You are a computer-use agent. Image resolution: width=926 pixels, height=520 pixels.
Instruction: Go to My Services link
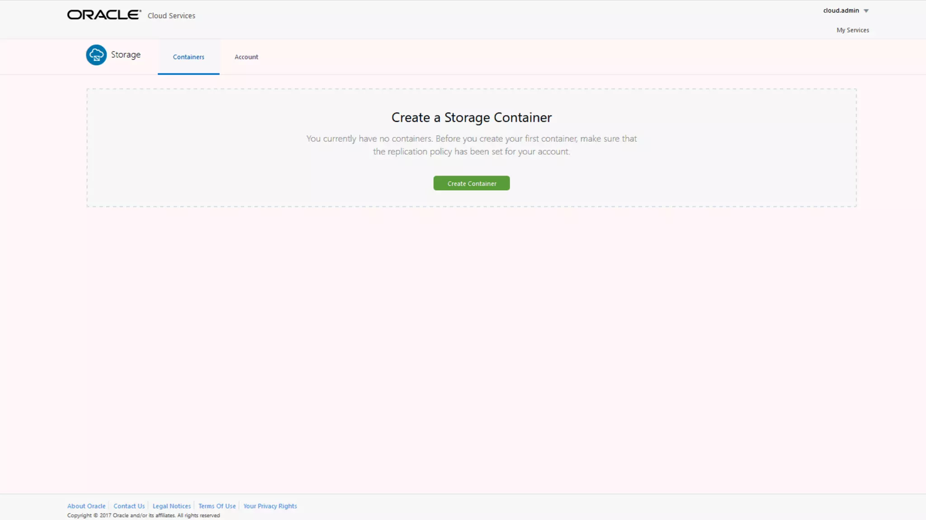click(852, 30)
